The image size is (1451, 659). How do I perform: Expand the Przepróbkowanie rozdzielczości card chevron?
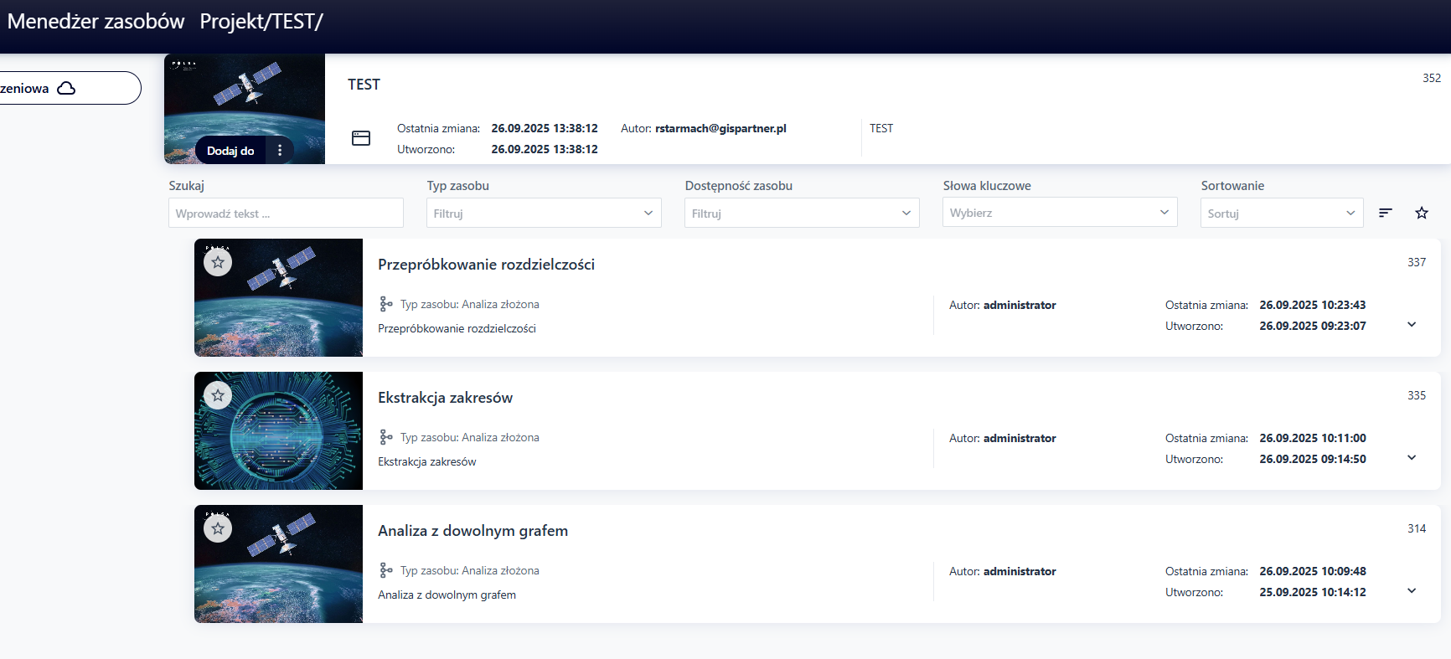point(1412,325)
